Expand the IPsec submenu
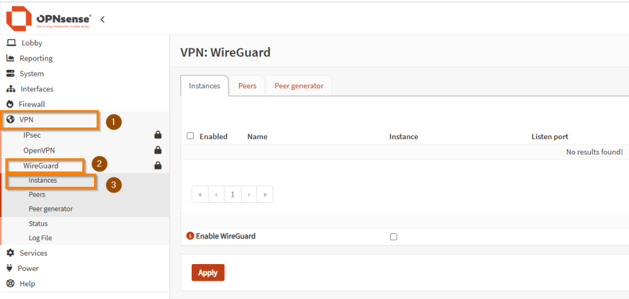Screen dimensions: 629x299 pyautogui.click(x=32, y=135)
